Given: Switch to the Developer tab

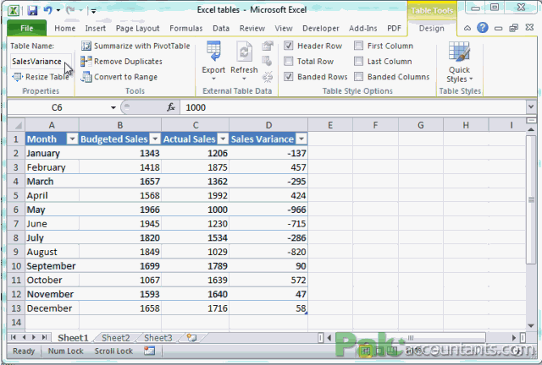Looking at the screenshot, I should [321, 28].
